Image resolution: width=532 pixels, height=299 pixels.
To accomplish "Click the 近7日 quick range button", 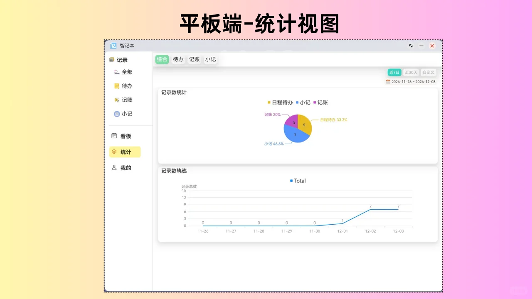I will (394, 72).
